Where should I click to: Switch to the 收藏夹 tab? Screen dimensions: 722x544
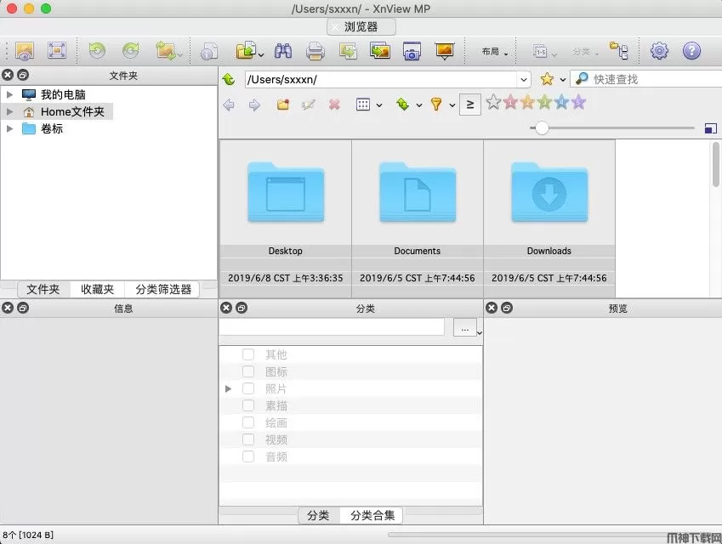click(x=97, y=289)
